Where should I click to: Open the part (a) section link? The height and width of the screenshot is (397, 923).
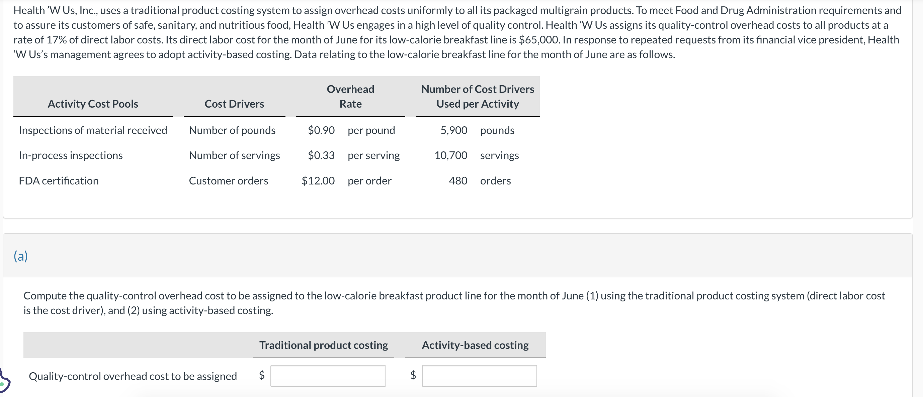pyautogui.click(x=20, y=256)
